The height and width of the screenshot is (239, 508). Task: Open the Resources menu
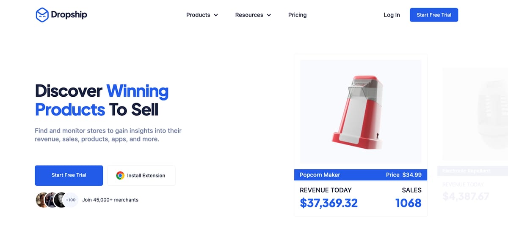click(249, 15)
